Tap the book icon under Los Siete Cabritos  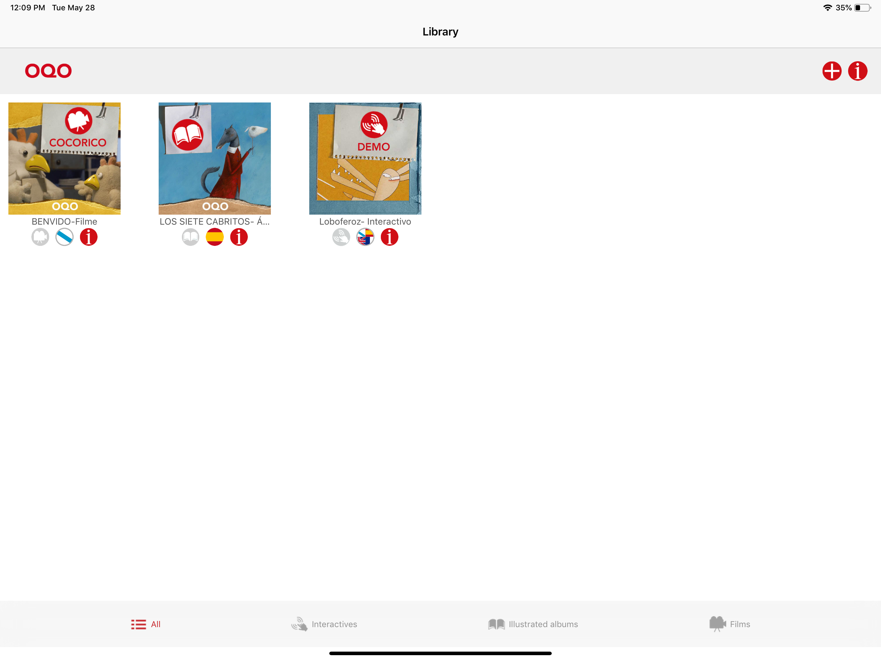tap(190, 237)
